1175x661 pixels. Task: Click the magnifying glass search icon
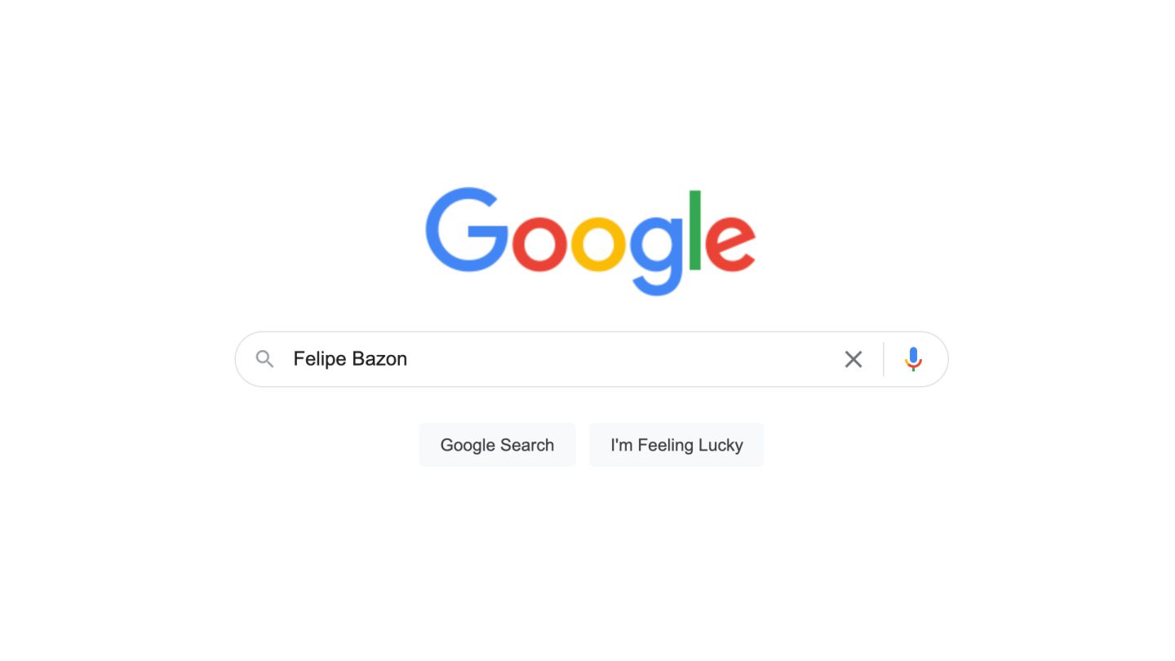(264, 359)
